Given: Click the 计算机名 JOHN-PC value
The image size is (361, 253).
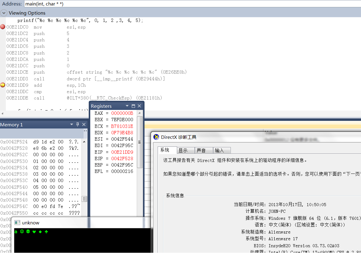Looking at the screenshot, I should tap(277, 211).
